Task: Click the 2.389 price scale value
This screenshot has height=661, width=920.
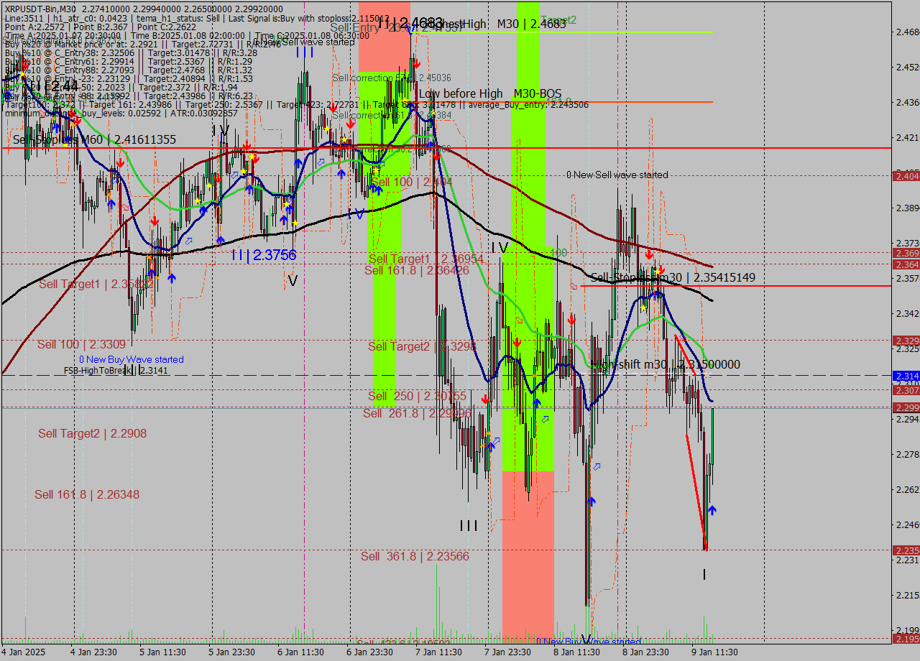Action: coord(907,208)
